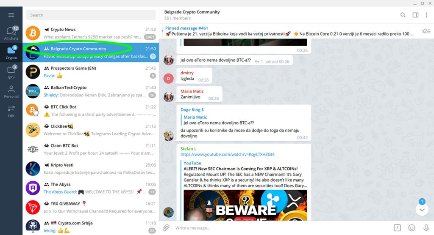Open the bot commands slash icon
This screenshot has width=434, height=235.
point(397,228)
